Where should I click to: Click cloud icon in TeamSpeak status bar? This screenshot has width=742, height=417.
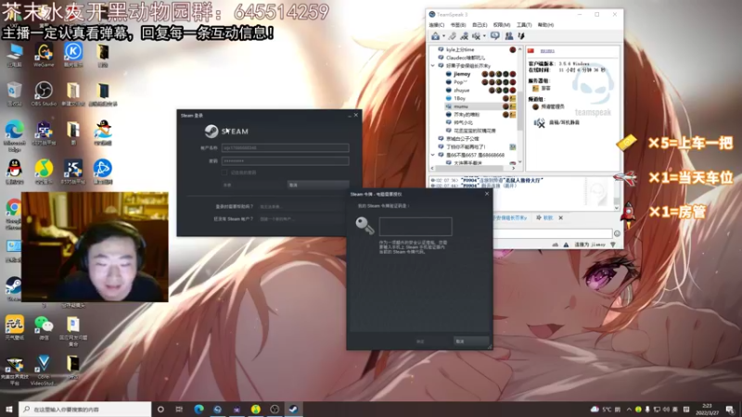(555, 245)
